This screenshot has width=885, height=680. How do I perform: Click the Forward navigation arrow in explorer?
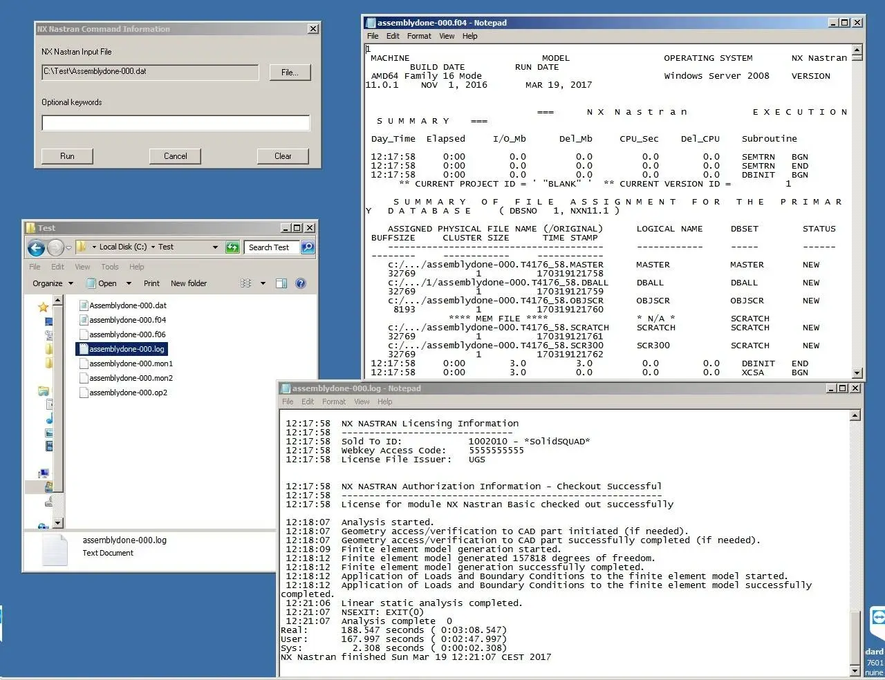pos(55,247)
